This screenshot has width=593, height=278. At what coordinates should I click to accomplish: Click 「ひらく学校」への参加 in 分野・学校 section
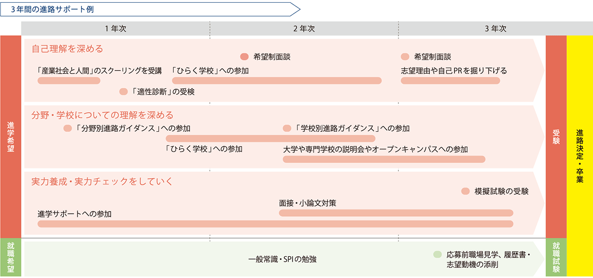tap(204, 149)
